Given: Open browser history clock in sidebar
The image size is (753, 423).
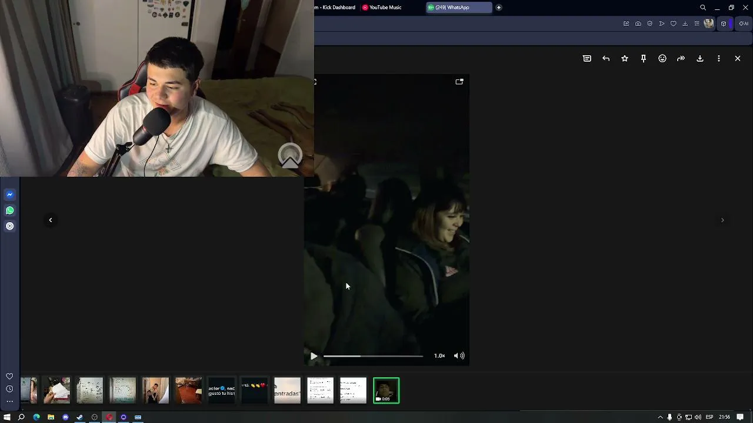Looking at the screenshot, I should click(9, 389).
